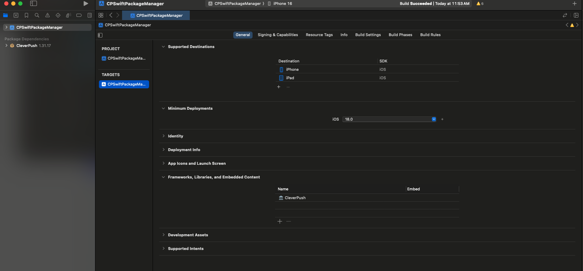Open the Breakpoint navigator
Viewport: 583px width, 271px height.
tap(79, 15)
